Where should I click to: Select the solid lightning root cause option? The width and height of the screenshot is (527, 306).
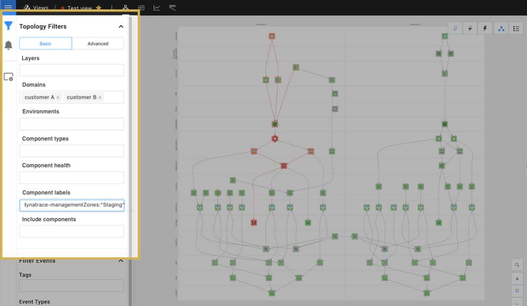click(485, 29)
